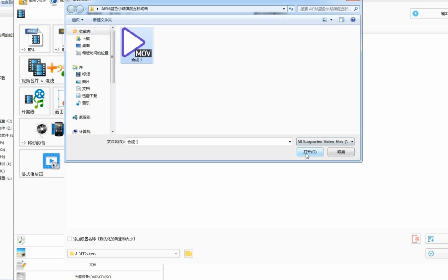
Task: Select 桌面 in navigation tree
Action: (x=83, y=46)
